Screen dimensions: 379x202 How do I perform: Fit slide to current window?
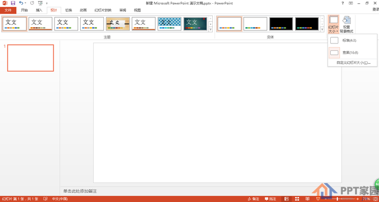click(375, 199)
